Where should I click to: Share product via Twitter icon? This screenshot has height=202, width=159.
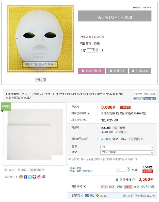[x=30, y=177]
